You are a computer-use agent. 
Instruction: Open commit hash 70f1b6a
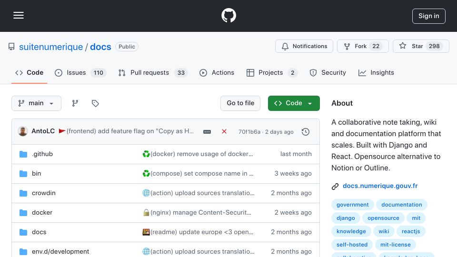(249, 132)
